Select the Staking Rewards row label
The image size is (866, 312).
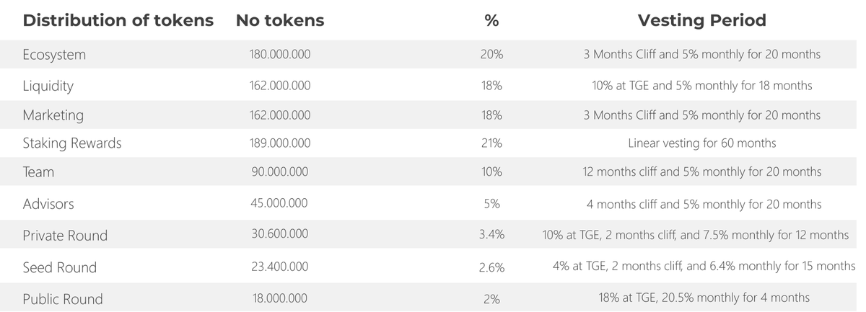click(72, 143)
